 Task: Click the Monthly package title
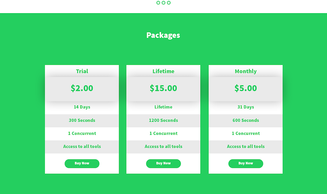point(246,71)
